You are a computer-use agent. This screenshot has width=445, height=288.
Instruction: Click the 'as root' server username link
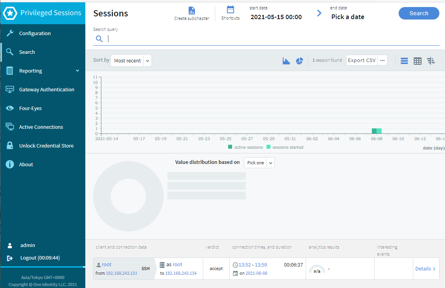tap(177, 265)
